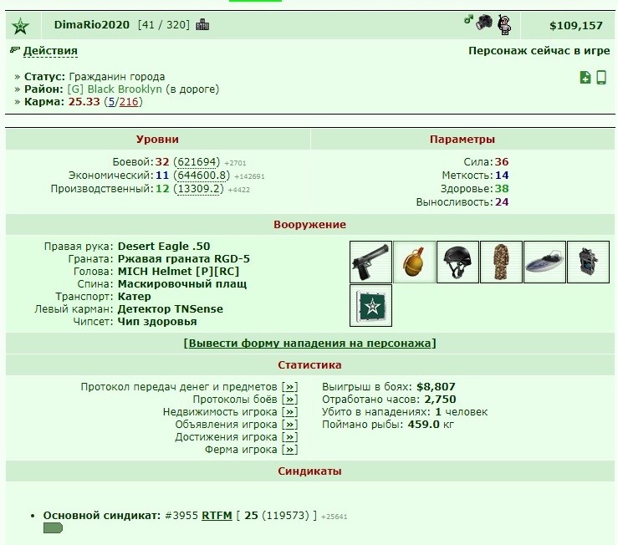Viewport: 618px width, 545px height.
Task: Open money and item transfer protocol arrow
Action: click(x=289, y=387)
